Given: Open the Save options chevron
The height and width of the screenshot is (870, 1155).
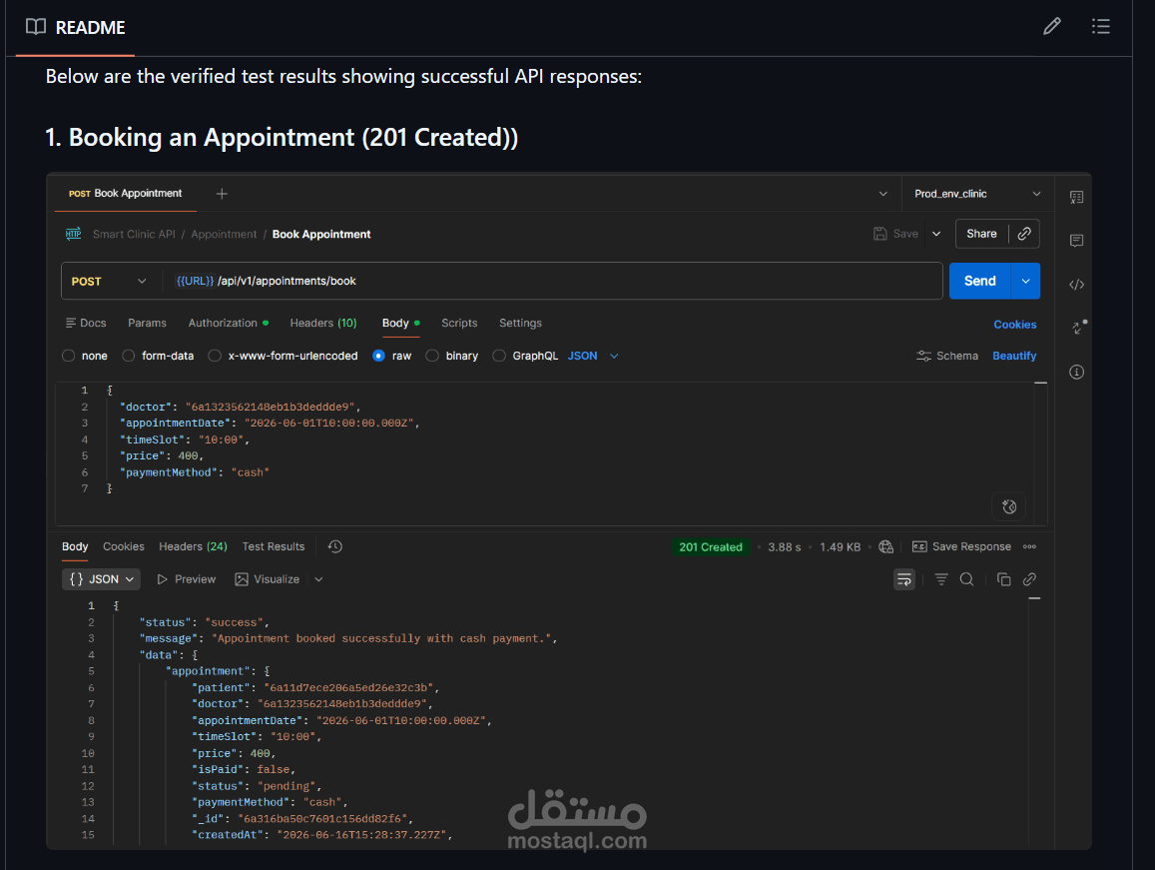Looking at the screenshot, I should click(x=936, y=234).
